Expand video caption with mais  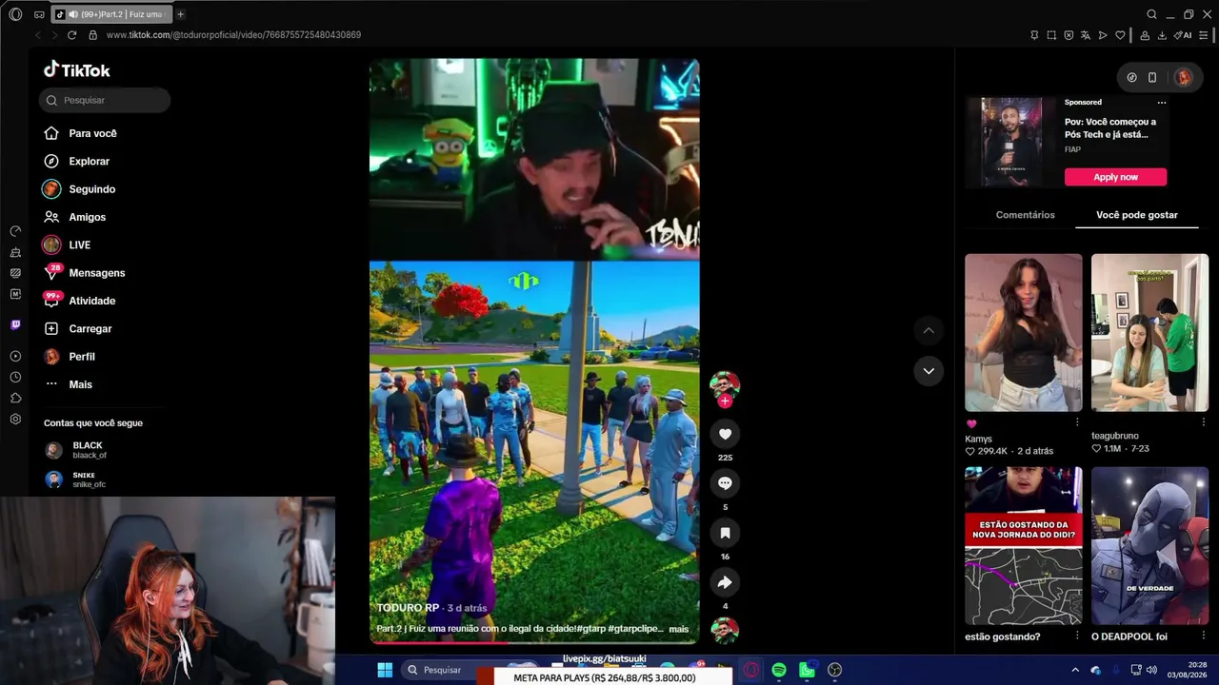678,629
